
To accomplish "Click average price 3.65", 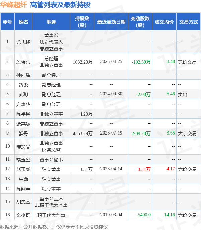I will pos(171,133).
